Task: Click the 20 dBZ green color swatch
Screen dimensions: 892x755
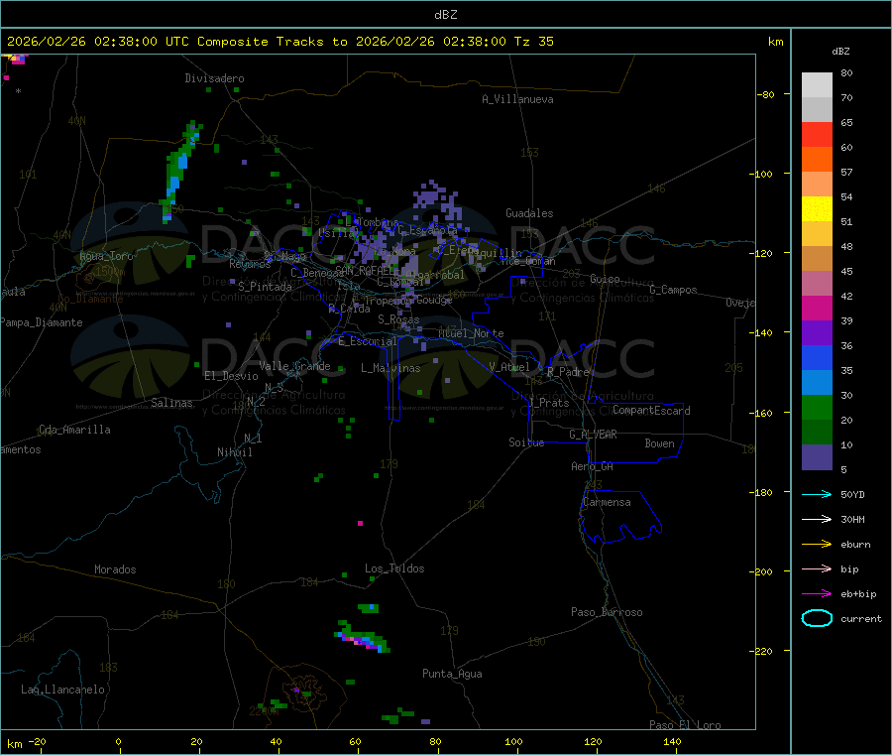Action: tap(817, 433)
